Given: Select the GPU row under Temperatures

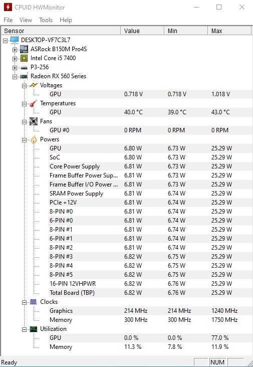Looking at the screenshot, I should (x=150, y=112).
